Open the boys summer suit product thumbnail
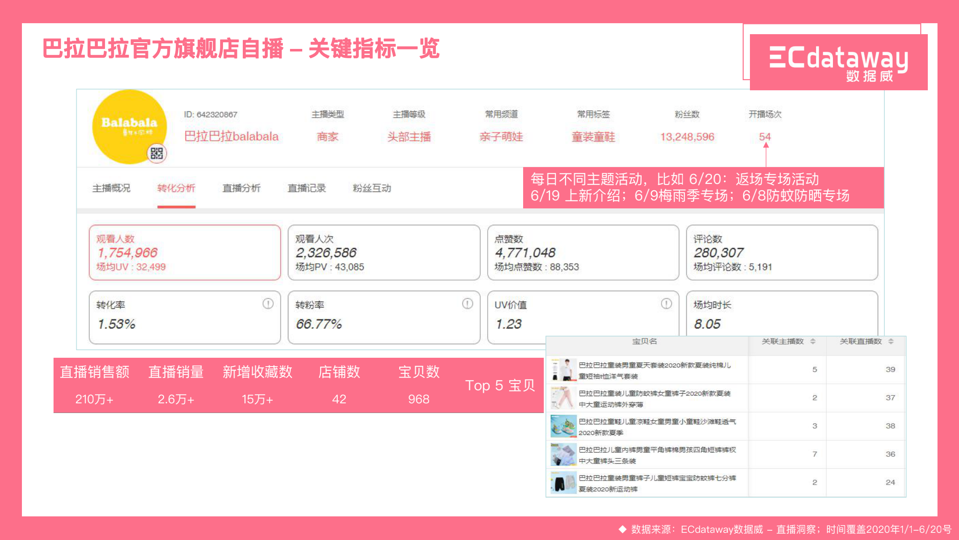 [564, 370]
